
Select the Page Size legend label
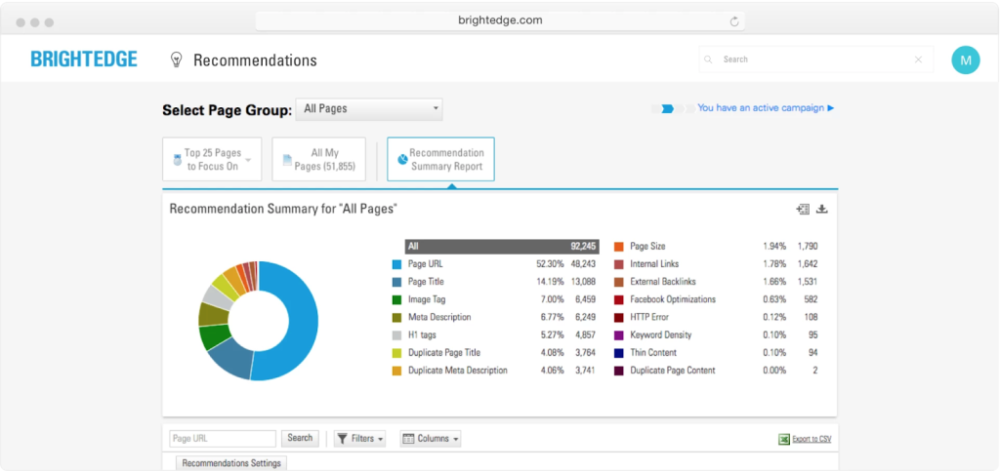point(647,247)
